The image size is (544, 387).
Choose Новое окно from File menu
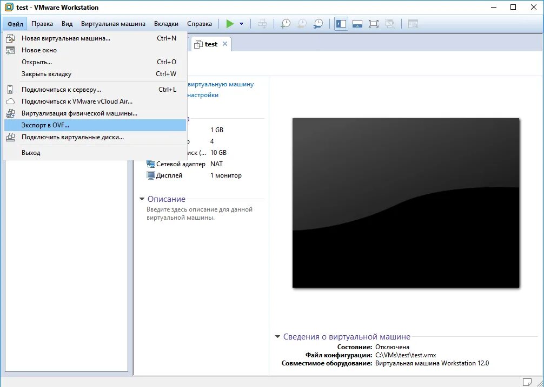(x=95, y=50)
